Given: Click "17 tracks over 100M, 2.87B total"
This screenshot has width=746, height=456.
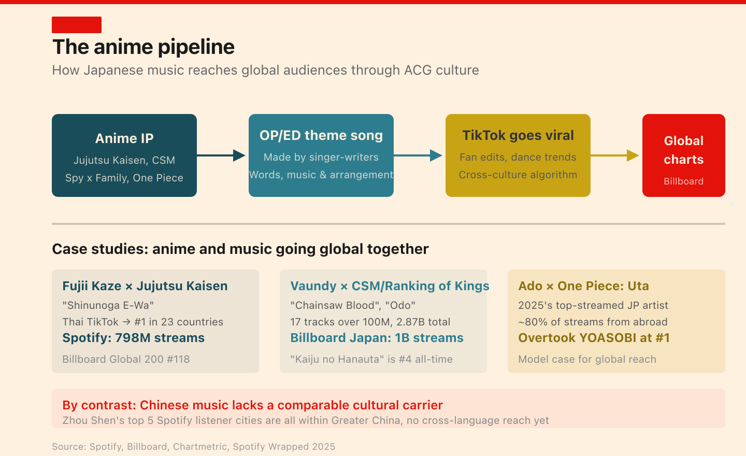Looking at the screenshot, I should point(370,322).
